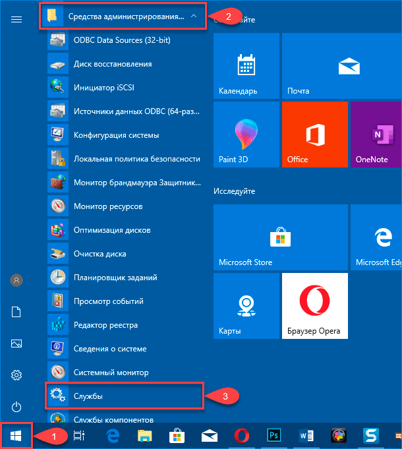Screen dimensions: 402x449
Task: Select Сведения о системе text entry
Action: (x=110, y=349)
